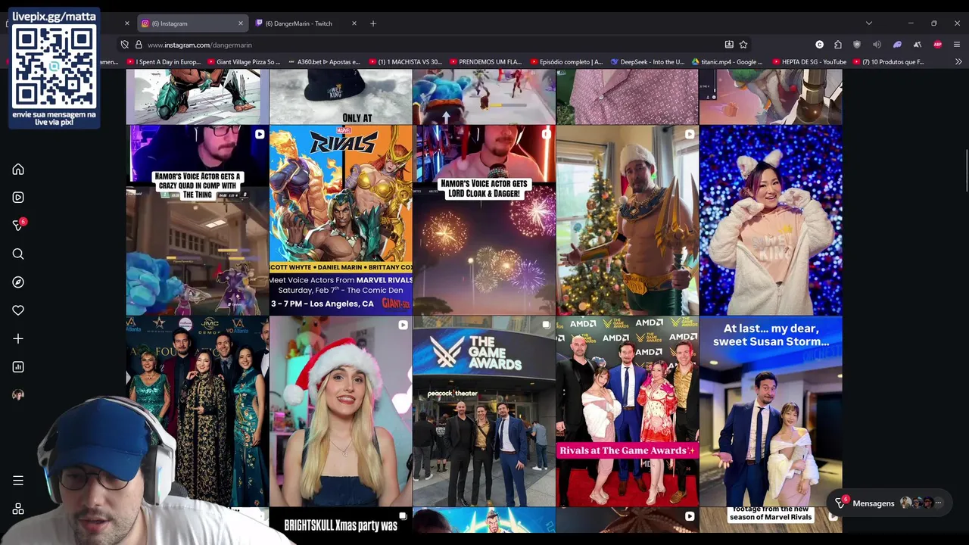
Task: Click Adblock Plus ABP extension icon
Action: 937,45
